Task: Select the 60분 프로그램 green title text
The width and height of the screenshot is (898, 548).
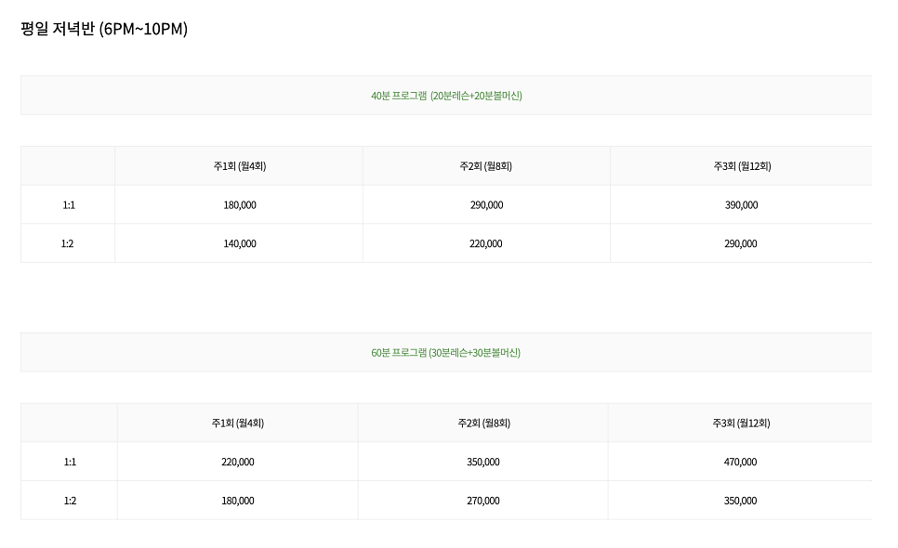Action: 446,353
